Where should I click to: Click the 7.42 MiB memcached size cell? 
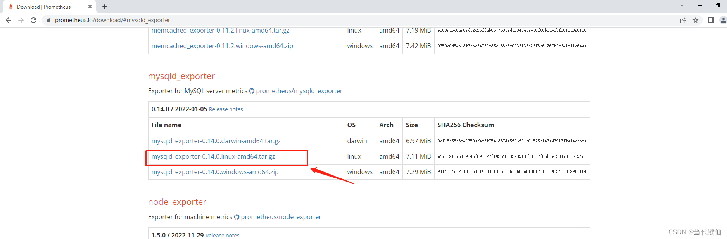coord(418,46)
